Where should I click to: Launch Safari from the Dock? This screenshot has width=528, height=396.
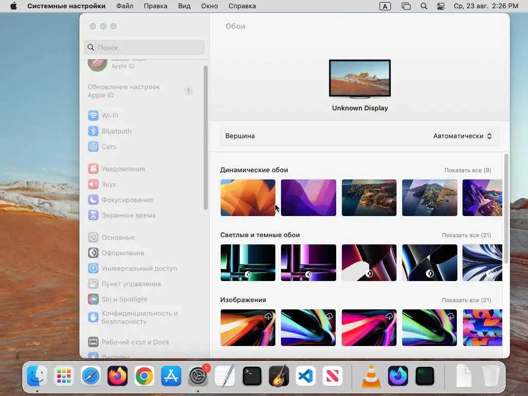(x=91, y=376)
